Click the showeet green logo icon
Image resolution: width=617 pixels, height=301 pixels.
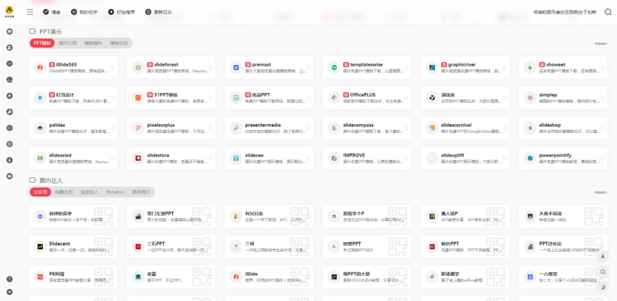(530, 67)
